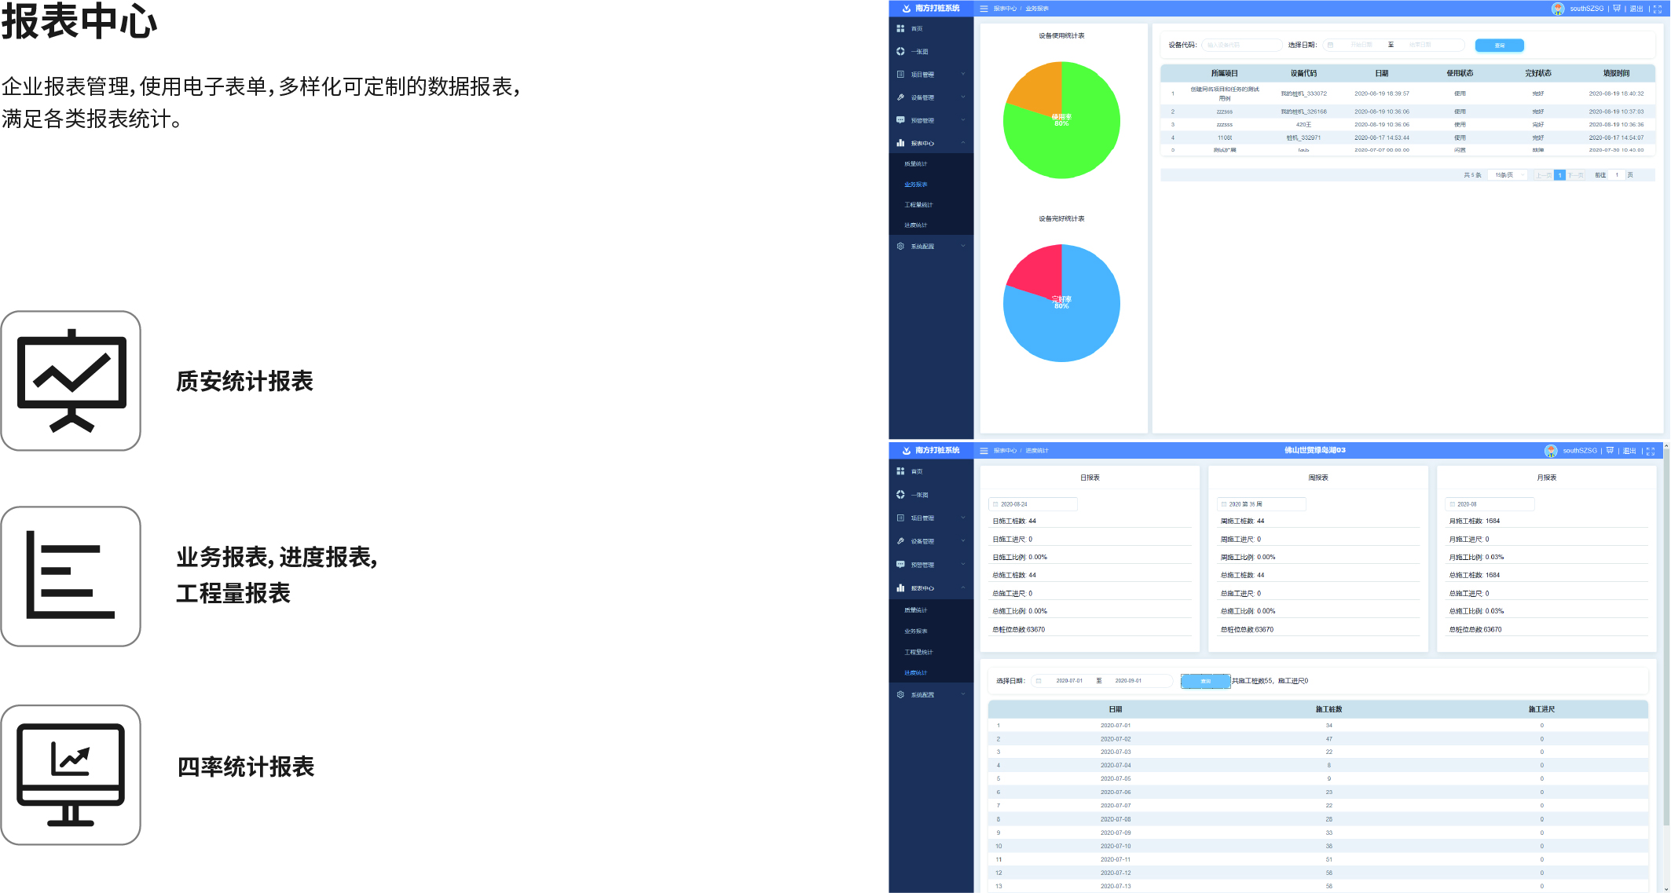Select the highlighted 业务报表 sidebar menu item
Viewport: 1671px width, 893px height.
(x=916, y=185)
